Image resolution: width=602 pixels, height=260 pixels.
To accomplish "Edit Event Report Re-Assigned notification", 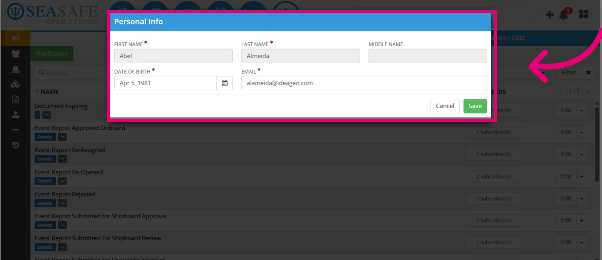I will 566,154.
